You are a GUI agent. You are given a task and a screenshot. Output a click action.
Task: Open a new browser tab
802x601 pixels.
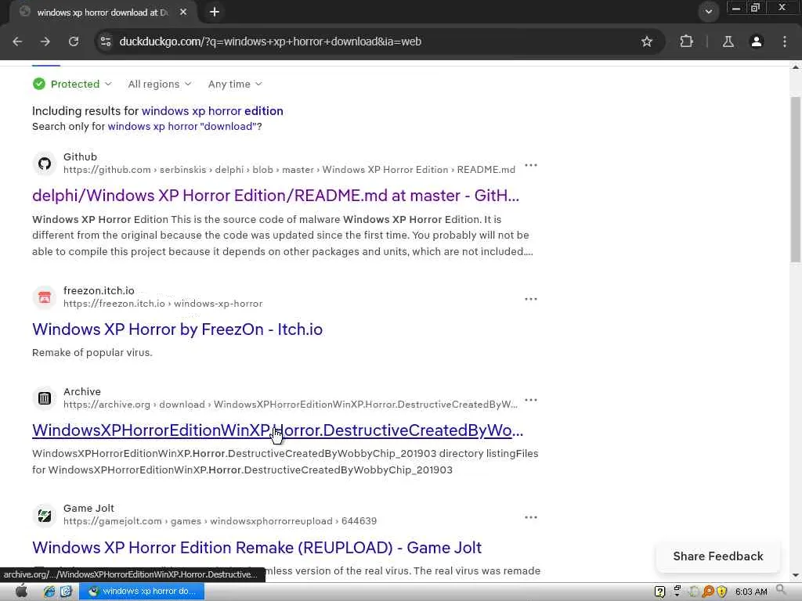pyautogui.click(x=215, y=12)
